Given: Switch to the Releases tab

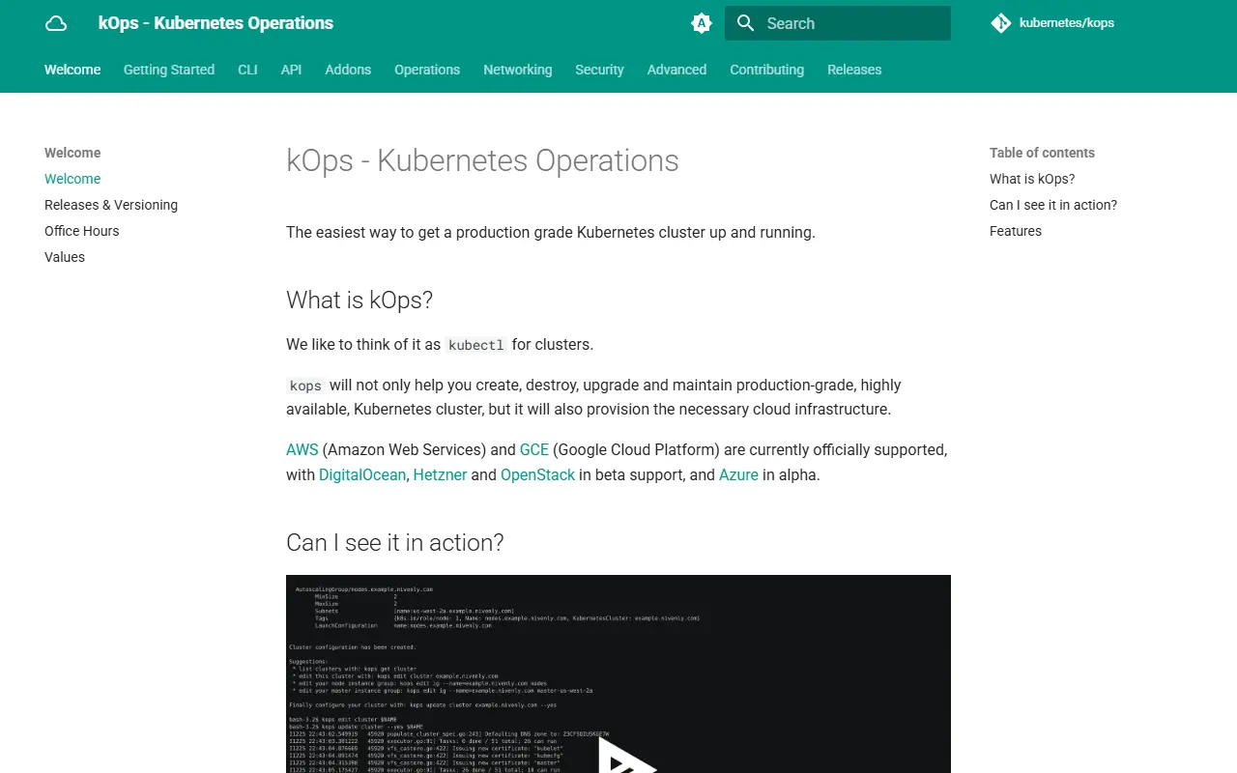Looking at the screenshot, I should [854, 70].
